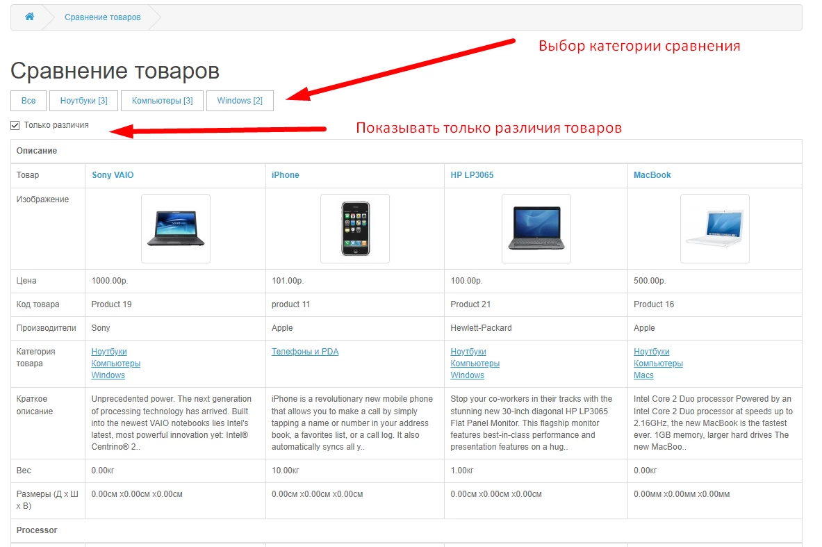Open Ноутбуки category under HP LP3065
822x547 pixels.
468,352
